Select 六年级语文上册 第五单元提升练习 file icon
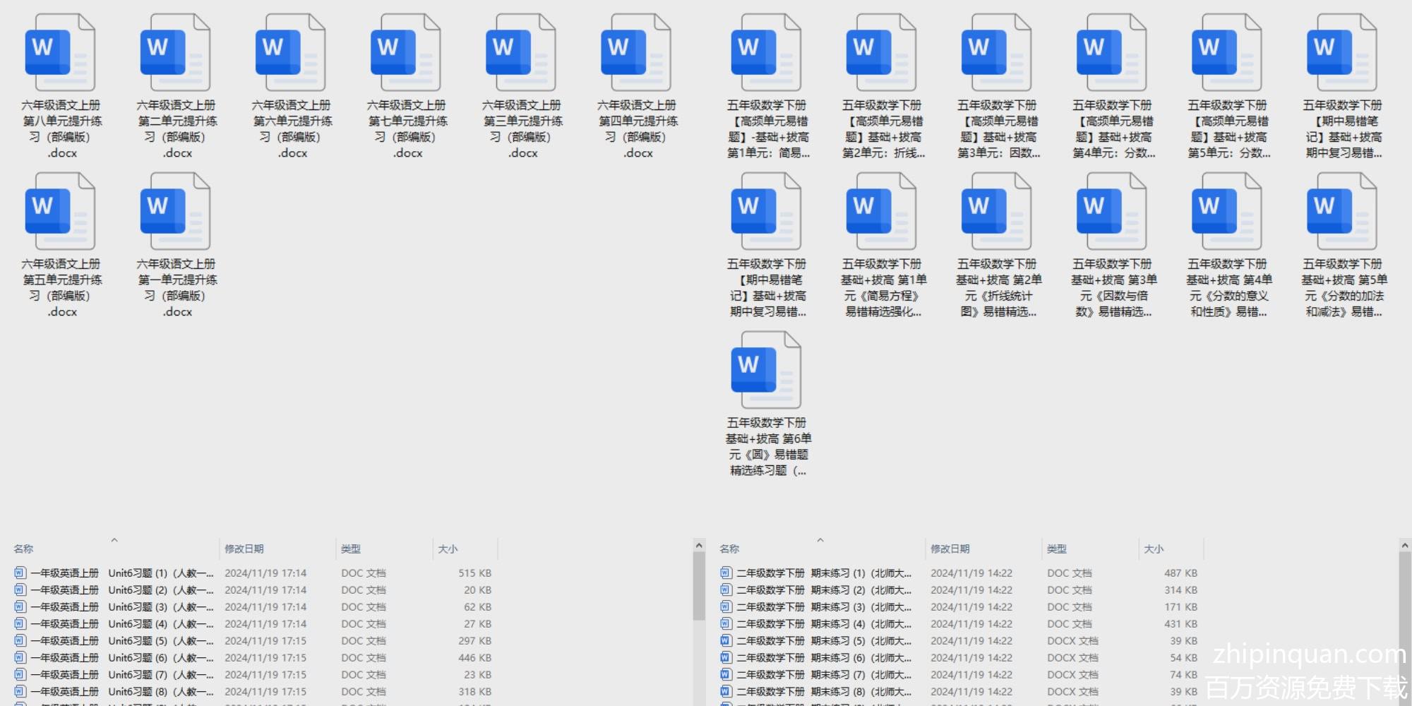The height and width of the screenshot is (706, 1412). coord(61,213)
